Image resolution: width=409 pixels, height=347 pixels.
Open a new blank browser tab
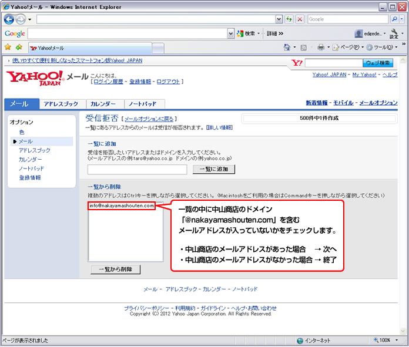tap(158, 49)
